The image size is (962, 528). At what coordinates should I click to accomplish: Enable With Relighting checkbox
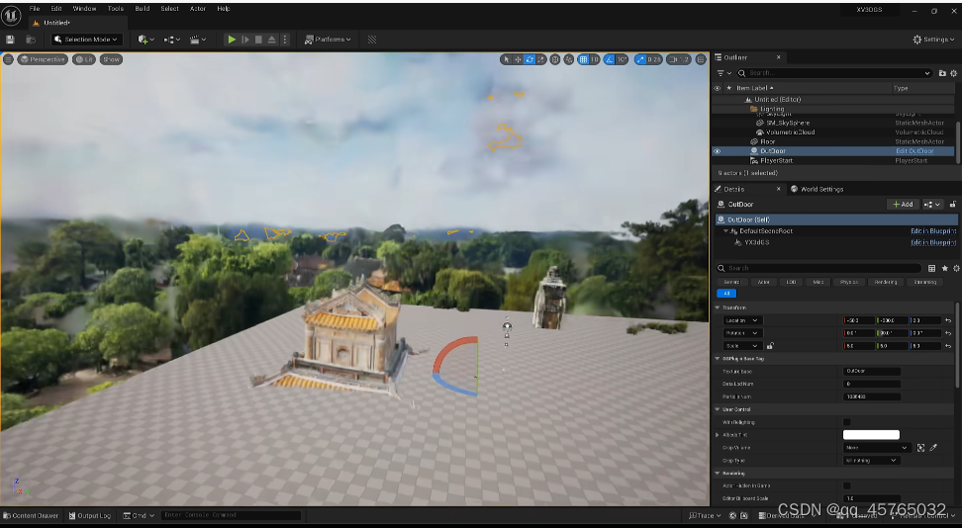846,422
